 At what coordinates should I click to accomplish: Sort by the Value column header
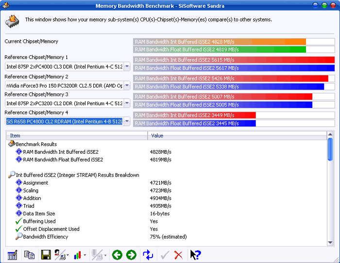(x=237, y=136)
